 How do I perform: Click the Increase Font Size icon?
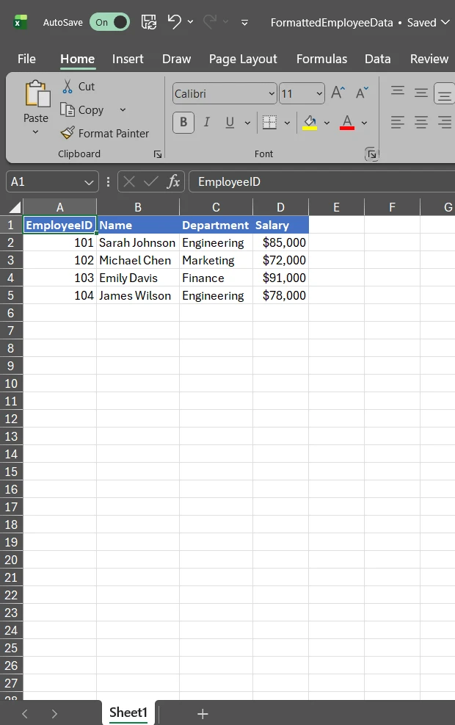point(338,93)
